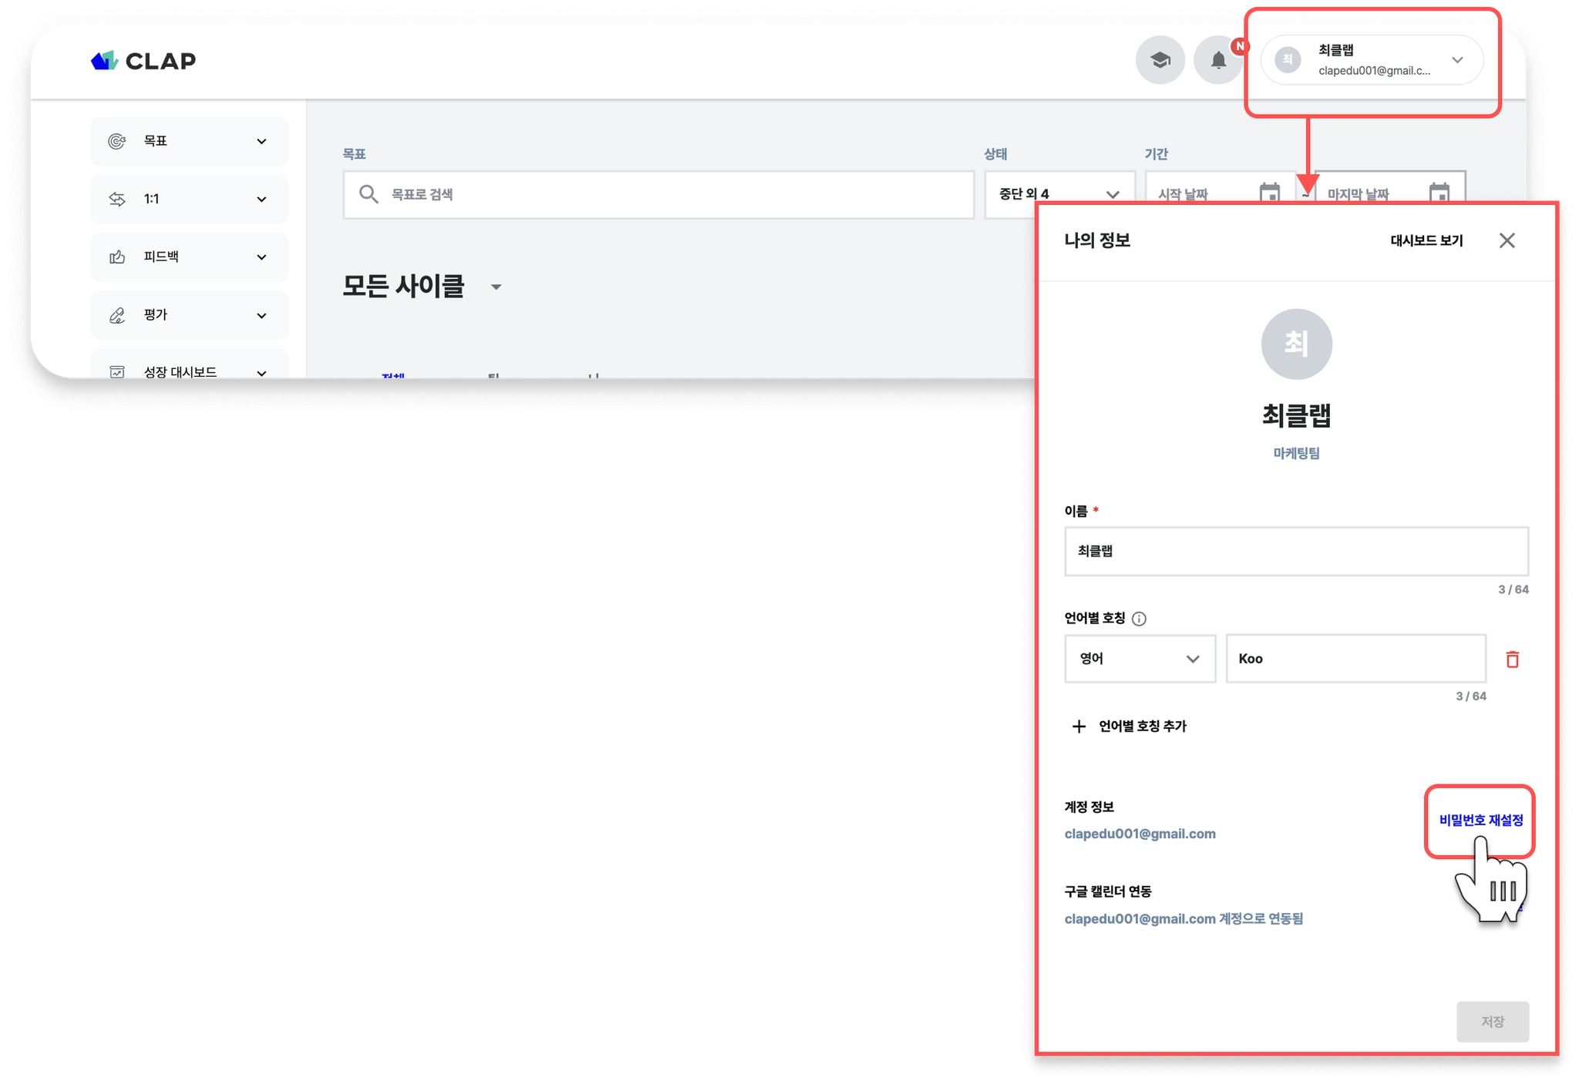Click the 비밀번호 재설정 link
This screenshot has width=1579, height=1081.
(1480, 821)
